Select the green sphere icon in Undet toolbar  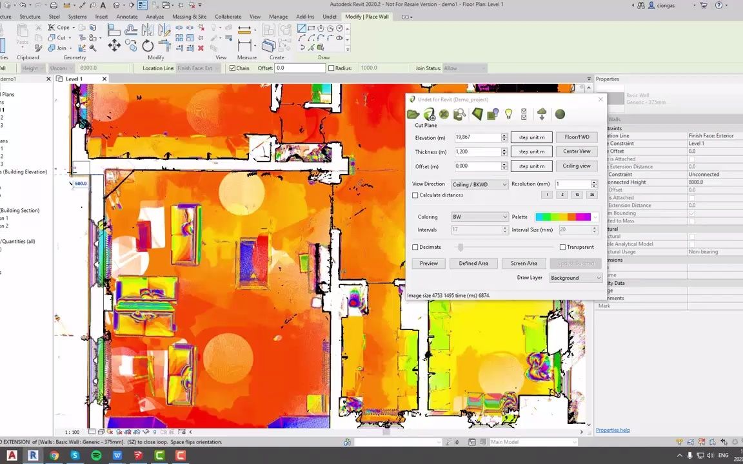[x=560, y=114]
